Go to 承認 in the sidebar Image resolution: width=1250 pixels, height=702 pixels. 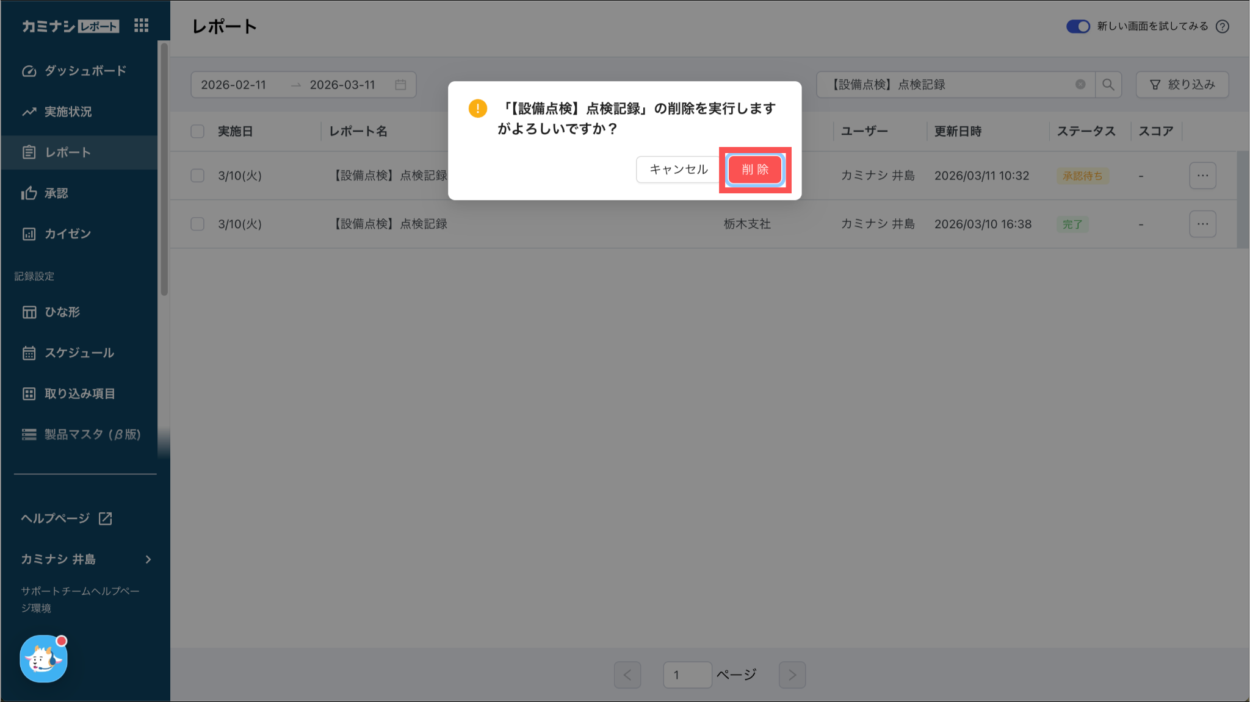click(56, 193)
